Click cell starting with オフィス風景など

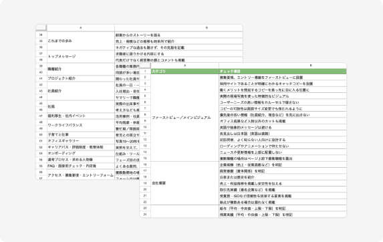coord(283,121)
